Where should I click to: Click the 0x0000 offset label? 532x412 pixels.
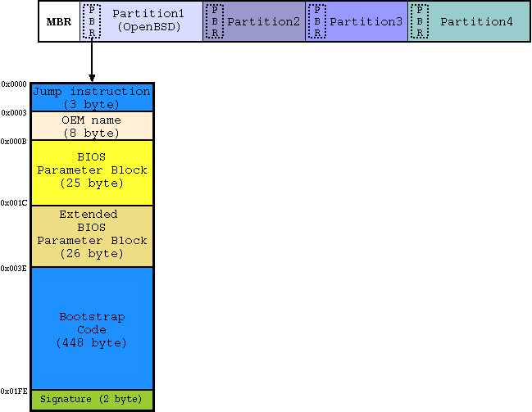pyautogui.click(x=14, y=84)
